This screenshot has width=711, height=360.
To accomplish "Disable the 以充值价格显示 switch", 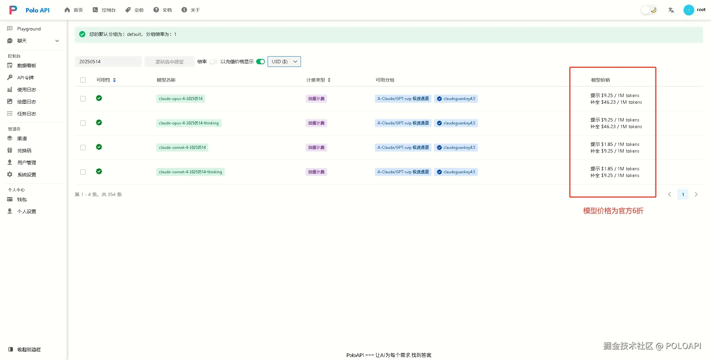I will click(261, 62).
